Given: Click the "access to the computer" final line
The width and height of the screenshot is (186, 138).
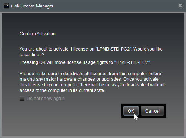Looking at the screenshot, I should click(x=62, y=90).
